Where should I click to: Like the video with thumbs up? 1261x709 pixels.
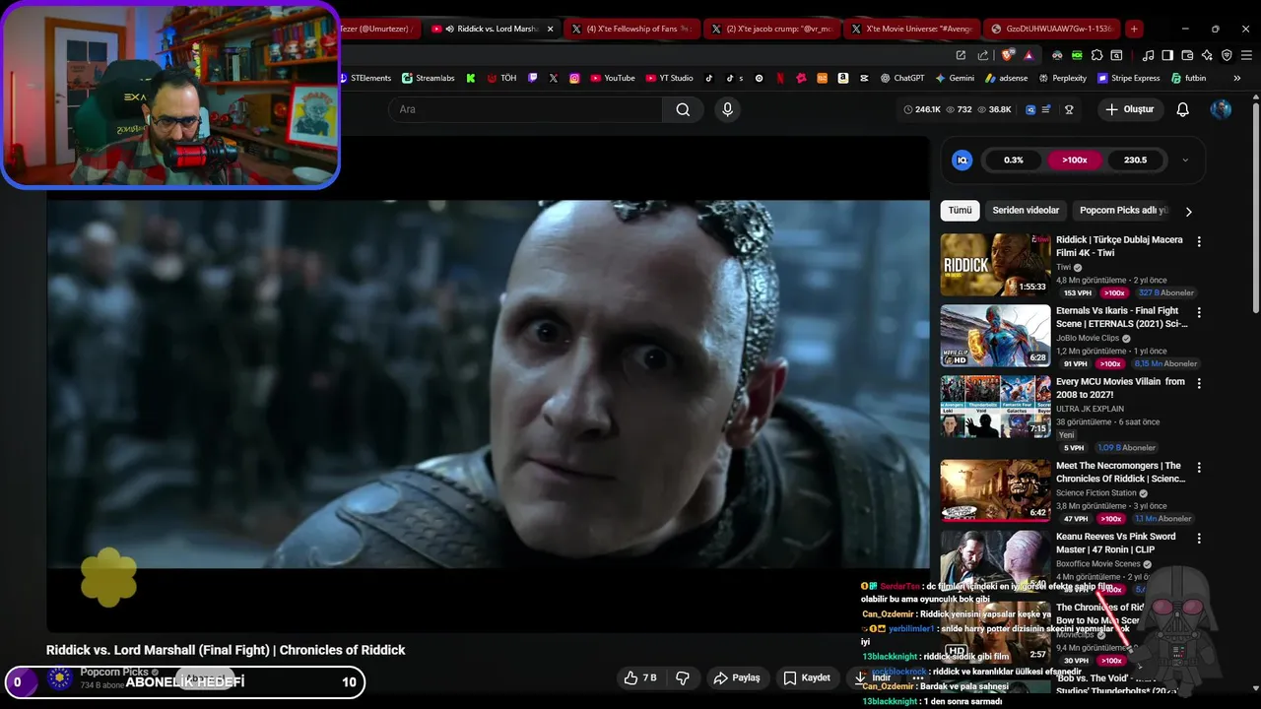[640, 677]
